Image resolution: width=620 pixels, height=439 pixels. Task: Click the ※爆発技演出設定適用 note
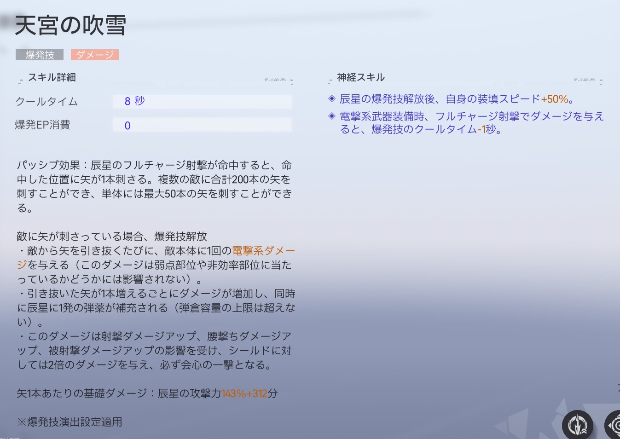70,422
